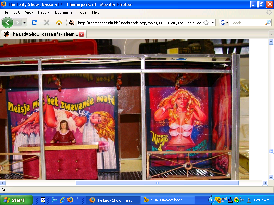Click the site favicon in the address bar
274x205 pixels.
point(72,23)
